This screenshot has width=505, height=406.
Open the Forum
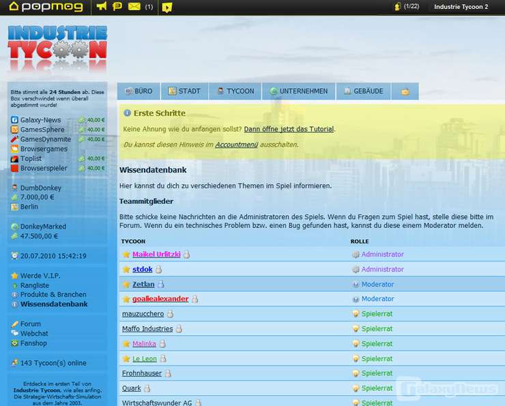click(31, 324)
